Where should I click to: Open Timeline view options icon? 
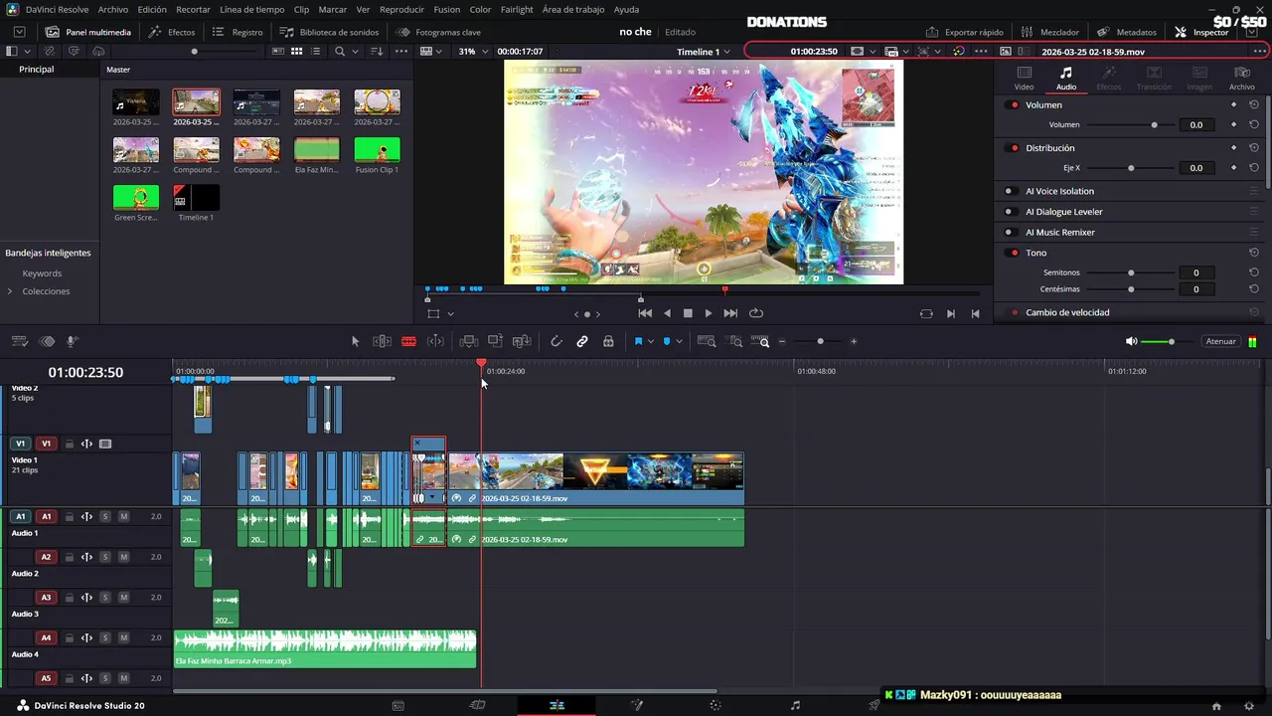22,341
